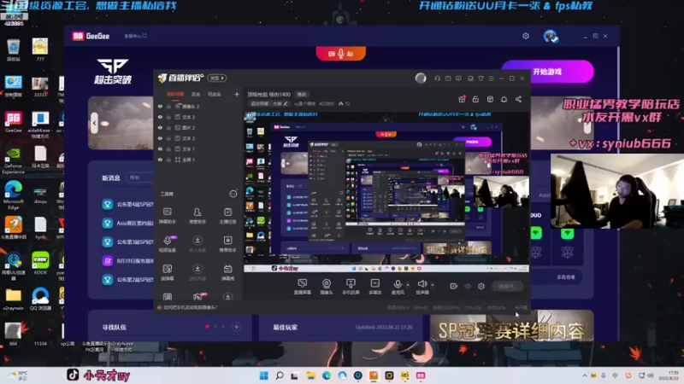Switch to the second scene tab
The height and width of the screenshot is (384, 684).
[196, 94]
